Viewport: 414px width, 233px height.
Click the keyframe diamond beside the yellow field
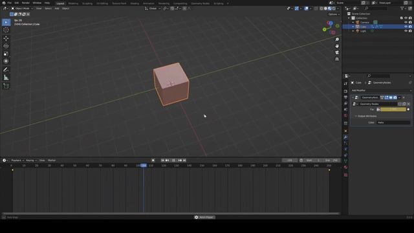coord(408,109)
